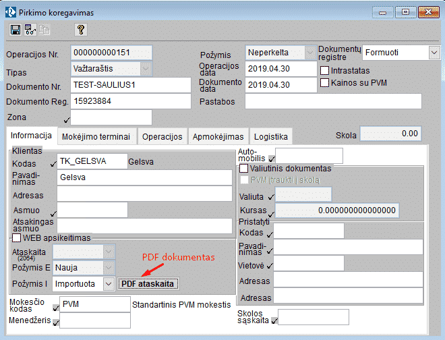
Task: Check the Valiutinis dokumentas option
Action: pyautogui.click(x=244, y=168)
